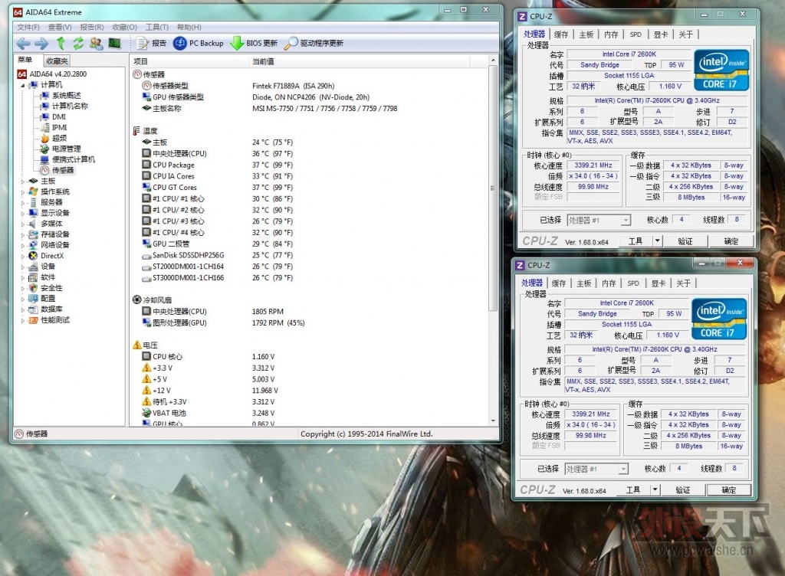
Task: Open the user management toolbar icon
Action: (x=96, y=44)
